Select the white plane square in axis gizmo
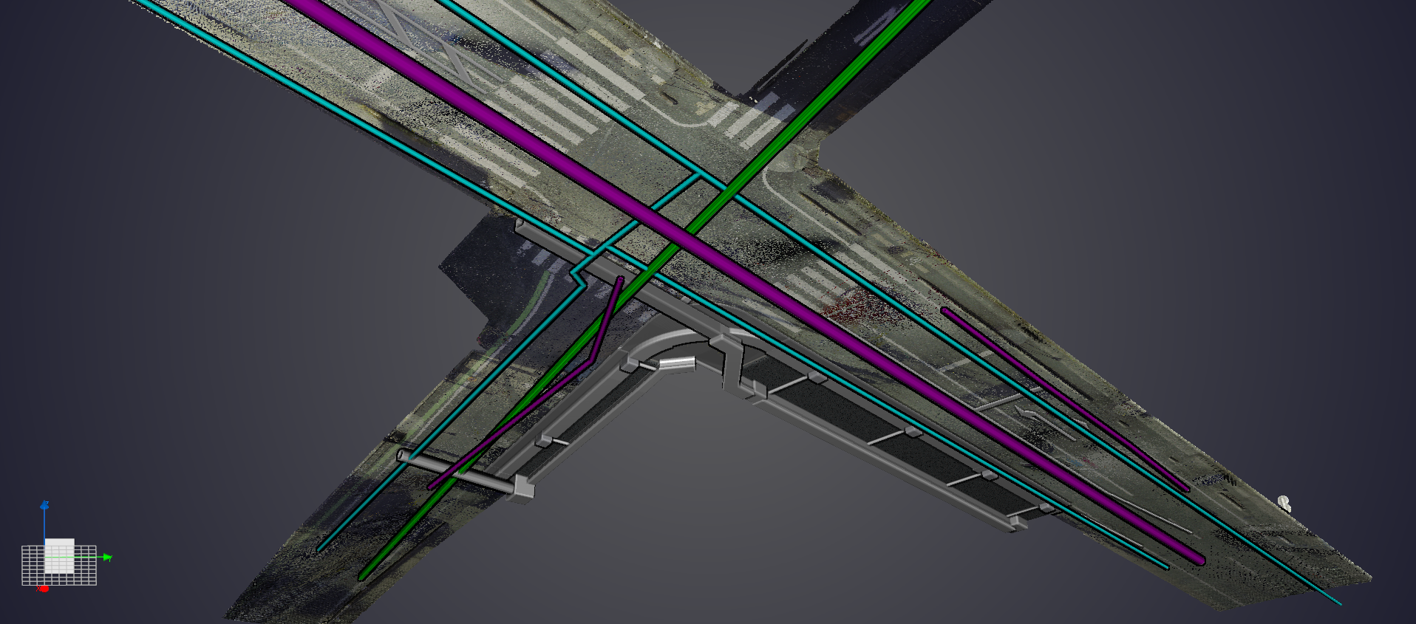The image size is (1416, 624). point(59,556)
